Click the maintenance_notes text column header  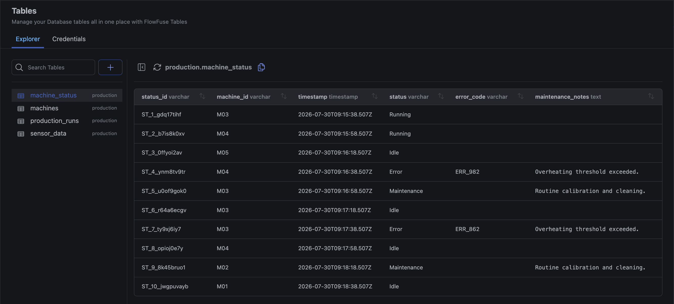click(568, 97)
